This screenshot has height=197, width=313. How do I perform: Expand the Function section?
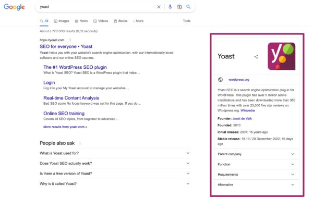[x=257, y=164]
